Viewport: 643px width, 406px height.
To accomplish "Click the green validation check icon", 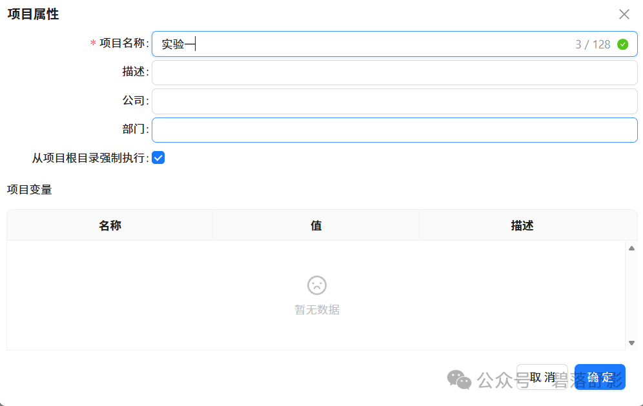I will pyautogui.click(x=622, y=45).
